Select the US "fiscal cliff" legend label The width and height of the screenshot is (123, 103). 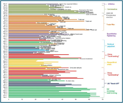pyautogui.click(x=113, y=83)
